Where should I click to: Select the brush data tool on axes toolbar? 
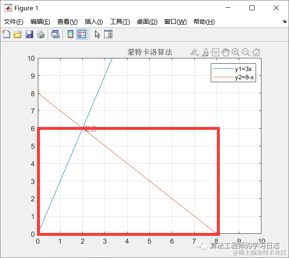tap(205, 53)
